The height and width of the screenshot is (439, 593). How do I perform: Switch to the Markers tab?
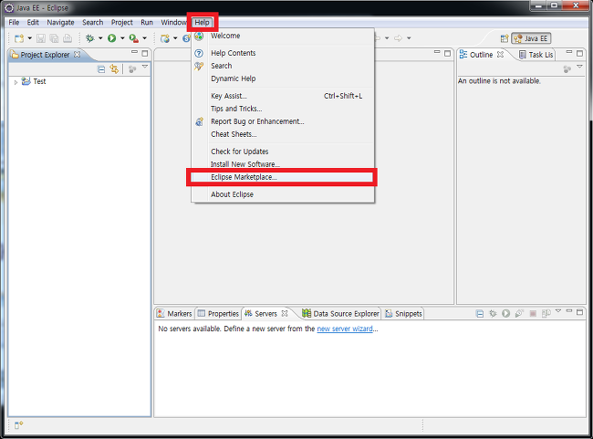pos(175,314)
